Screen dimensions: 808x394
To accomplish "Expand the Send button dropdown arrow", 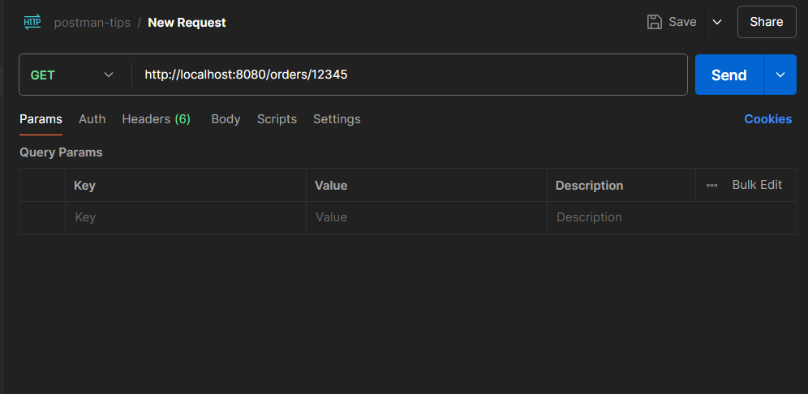I will pos(780,75).
